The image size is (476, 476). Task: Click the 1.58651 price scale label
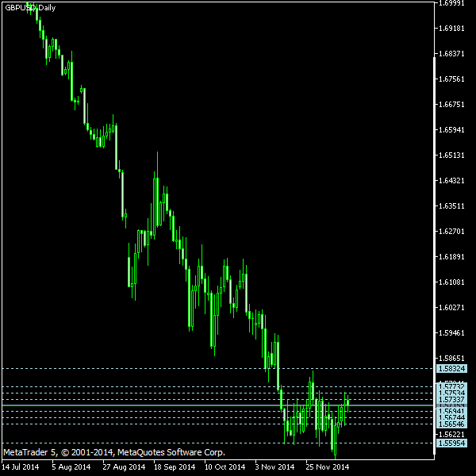[x=451, y=359]
